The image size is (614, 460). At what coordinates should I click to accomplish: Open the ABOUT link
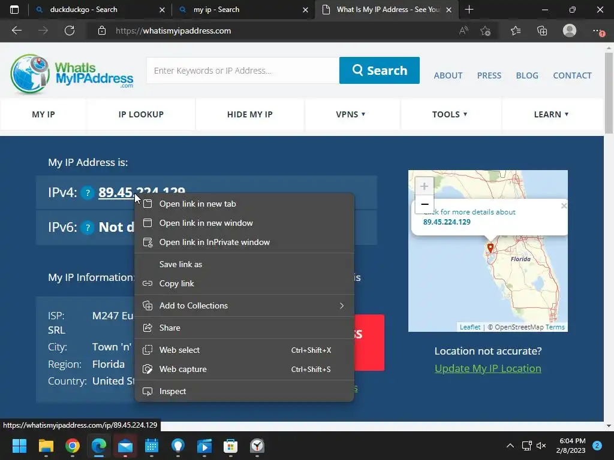point(448,75)
